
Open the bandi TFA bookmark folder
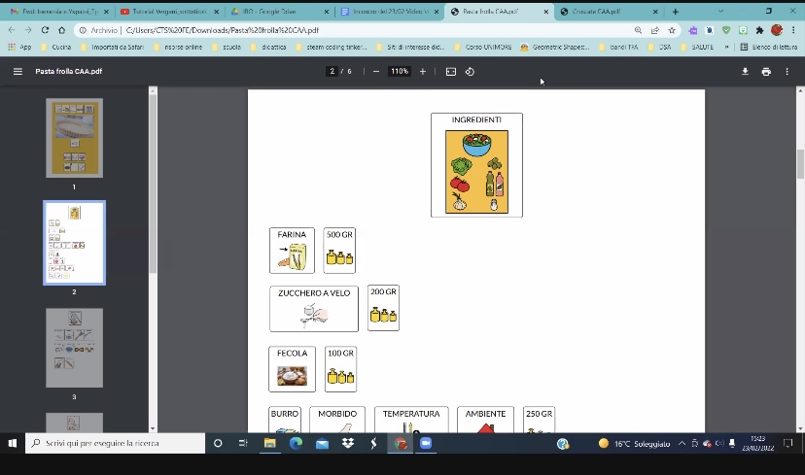point(618,47)
